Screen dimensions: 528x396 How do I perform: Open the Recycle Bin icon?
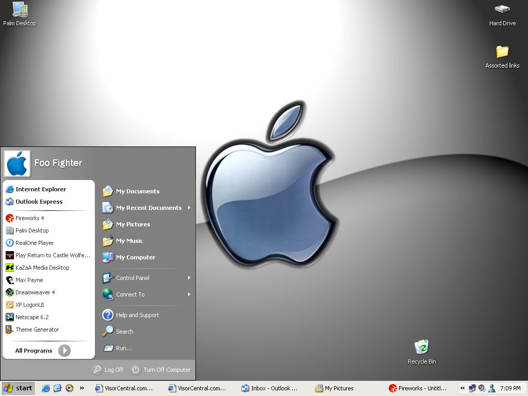pos(421,348)
